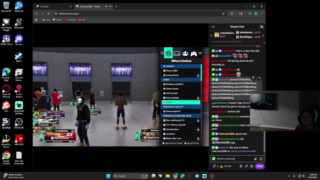This screenshot has height=180, width=320.
Task: Click the in-game controller tab
Action: pyautogui.click(x=194, y=53)
